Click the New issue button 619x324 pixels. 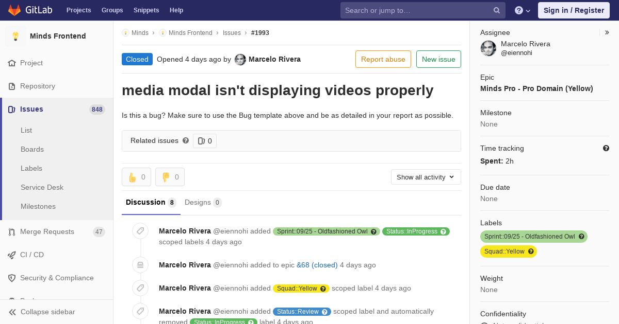click(438, 59)
